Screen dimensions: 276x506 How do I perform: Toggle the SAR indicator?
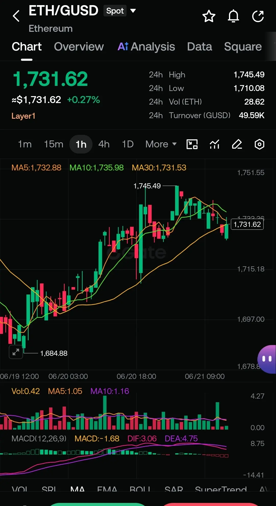click(174, 489)
